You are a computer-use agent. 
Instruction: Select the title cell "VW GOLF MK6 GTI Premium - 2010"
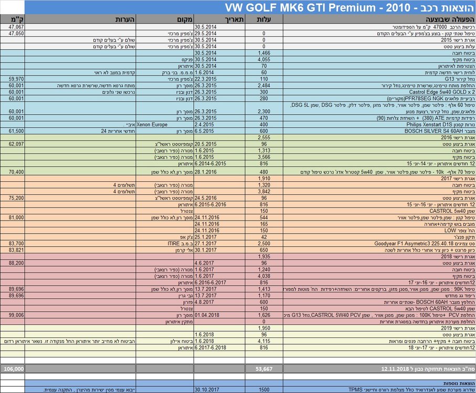(x=250, y=7)
